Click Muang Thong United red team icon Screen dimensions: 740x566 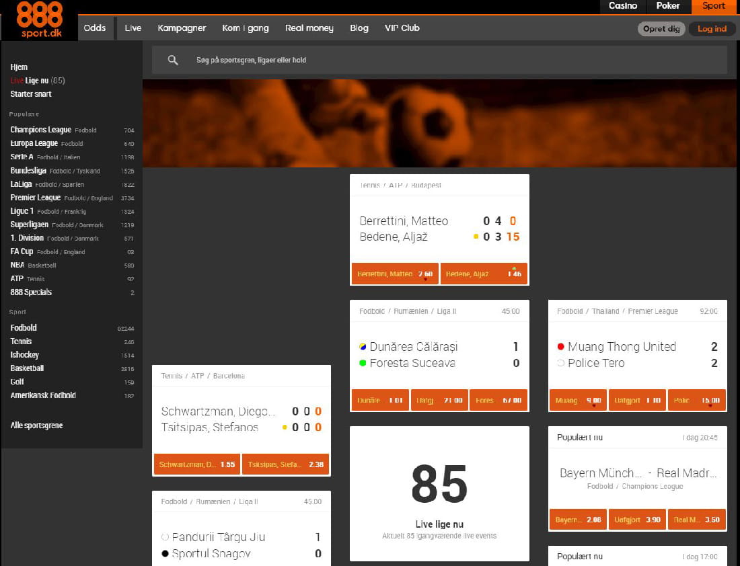[x=560, y=347]
